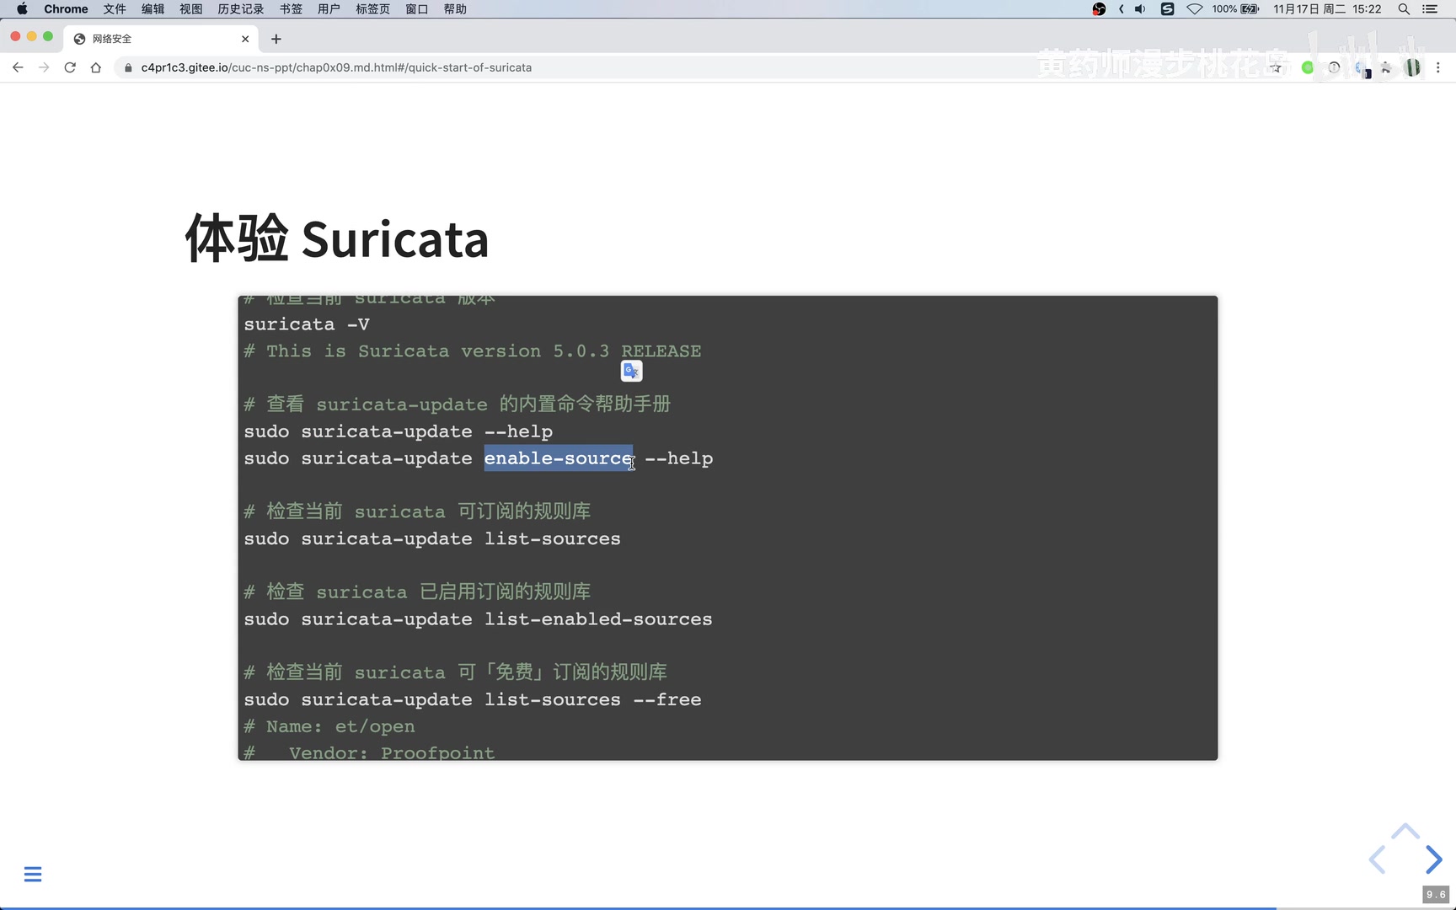Image resolution: width=1456 pixels, height=910 pixels.
Task: Bookmark this page with the star
Action: [1277, 67]
